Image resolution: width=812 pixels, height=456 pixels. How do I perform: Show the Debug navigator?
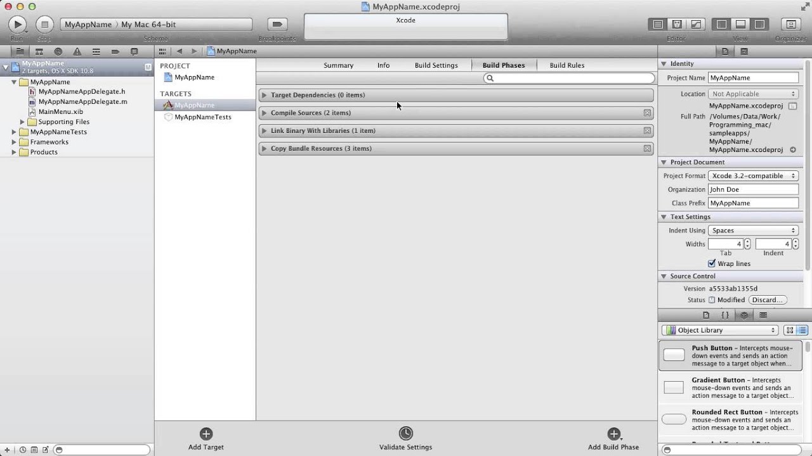(96, 51)
